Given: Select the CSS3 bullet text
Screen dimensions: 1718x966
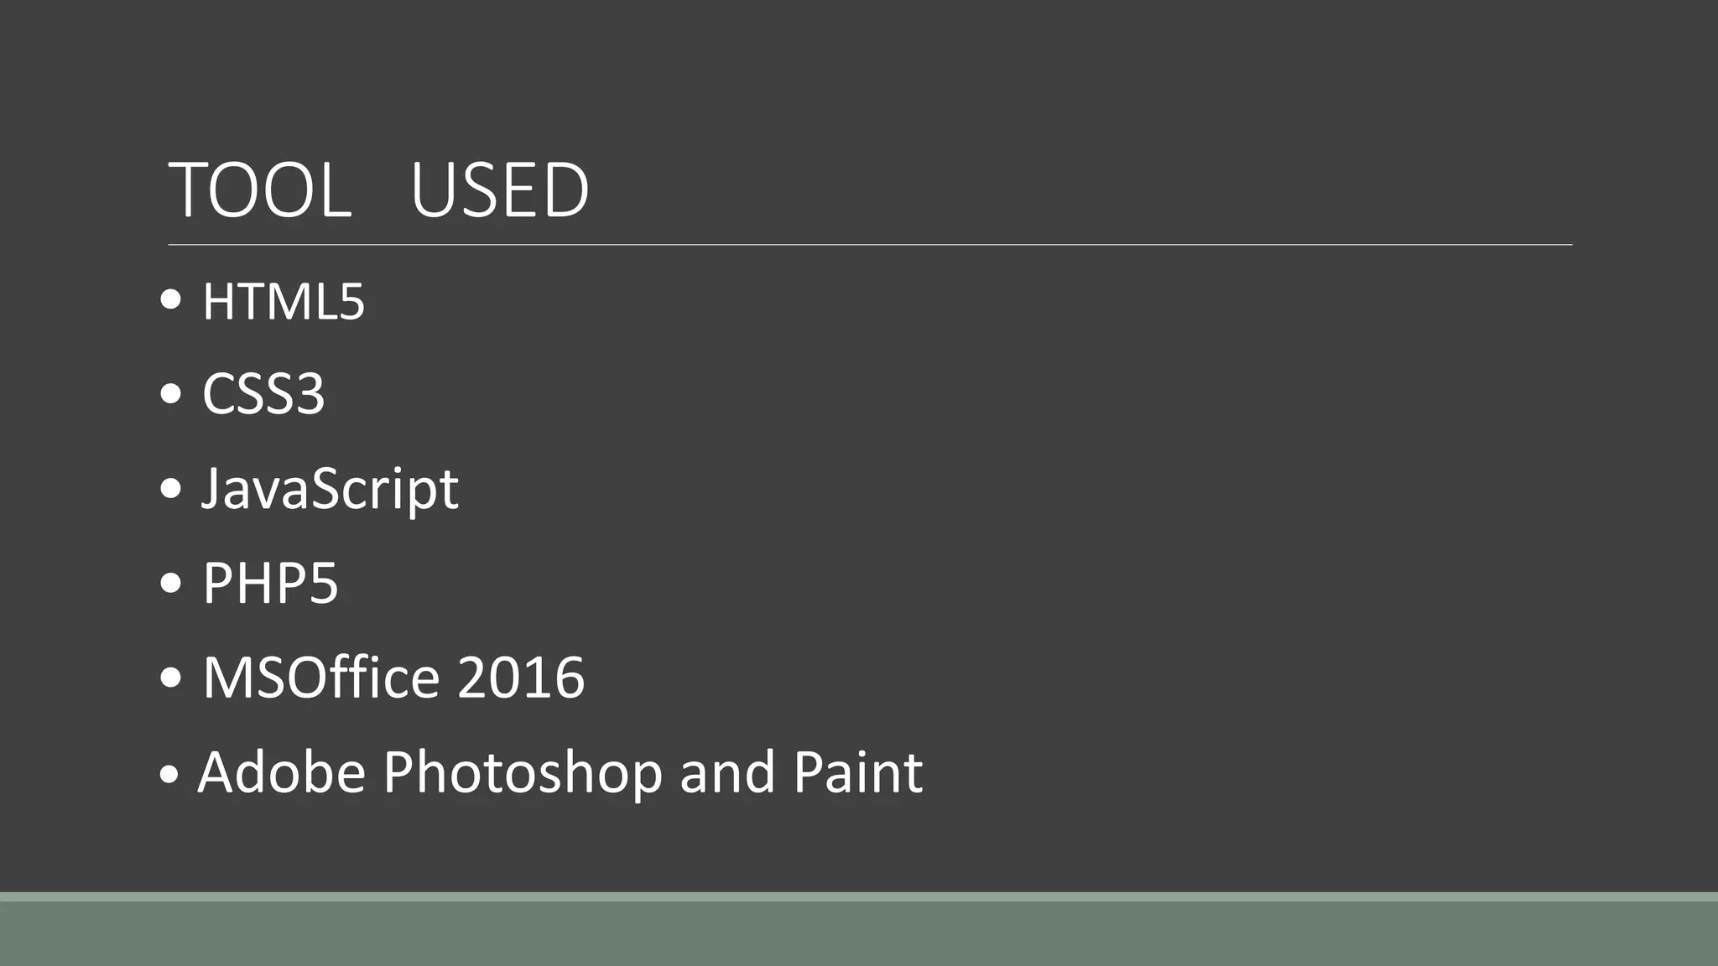Looking at the screenshot, I should click(263, 393).
